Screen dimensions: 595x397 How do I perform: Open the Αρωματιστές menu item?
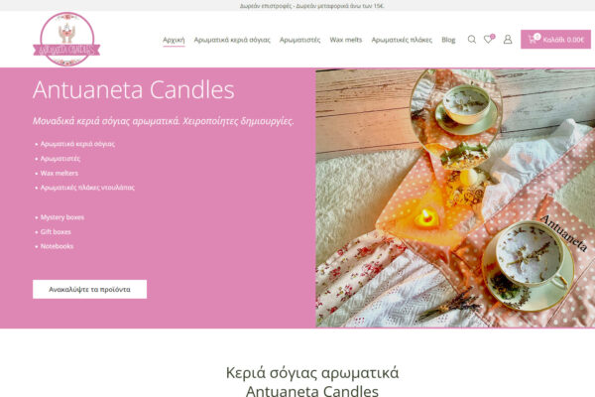pyautogui.click(x=299, y=40)
